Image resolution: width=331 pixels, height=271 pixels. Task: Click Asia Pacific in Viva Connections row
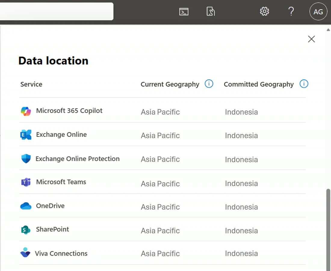(x=160, y=254)
